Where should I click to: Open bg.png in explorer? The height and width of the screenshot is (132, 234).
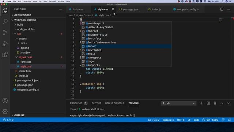[38, 48]
